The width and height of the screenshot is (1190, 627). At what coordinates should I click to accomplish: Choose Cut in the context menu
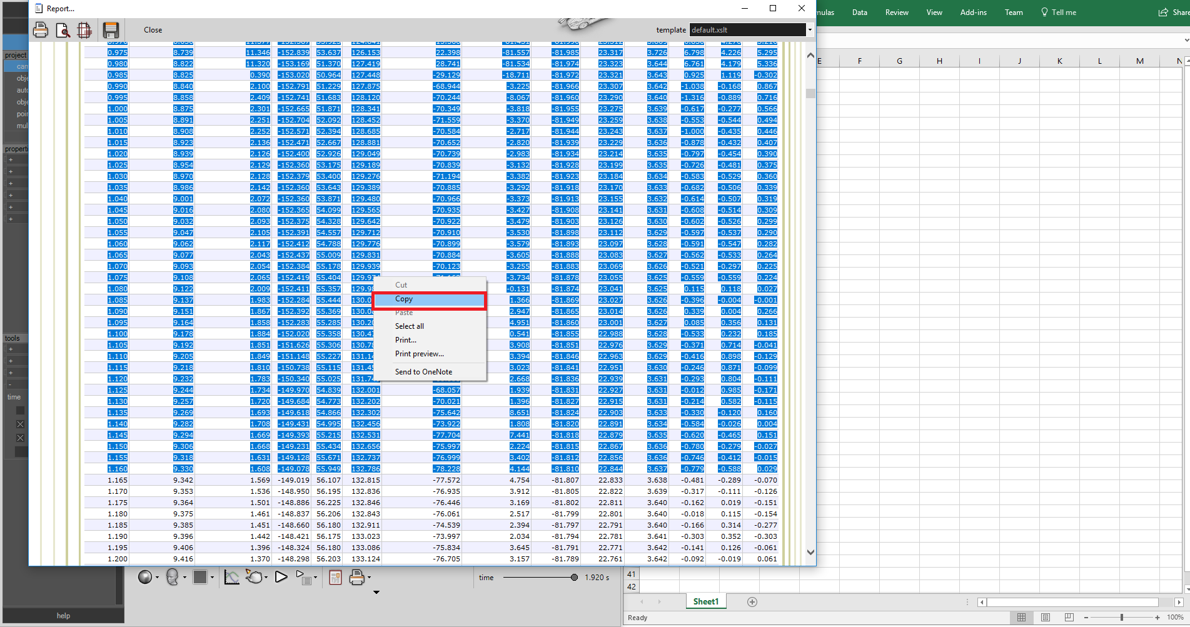tap(430, 284)
